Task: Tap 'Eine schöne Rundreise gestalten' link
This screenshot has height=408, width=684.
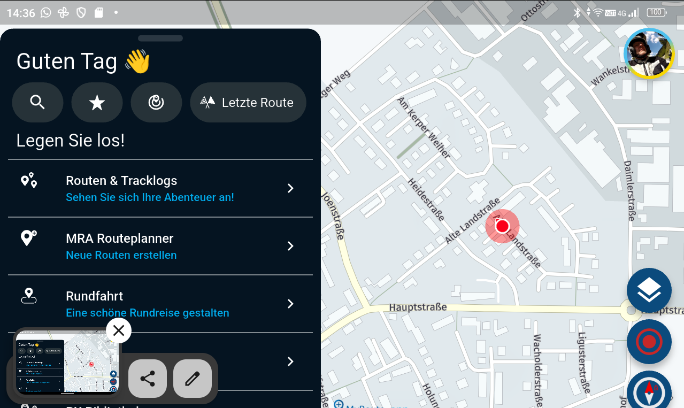Action: click(x=147, y=313)
